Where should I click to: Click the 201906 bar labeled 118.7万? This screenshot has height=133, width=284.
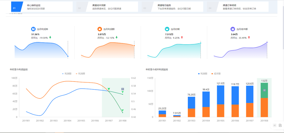tap(235, 102)
